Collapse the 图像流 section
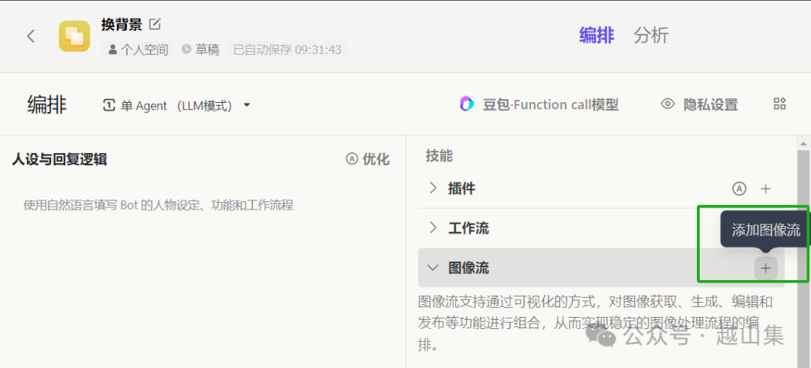 [433, 267]
